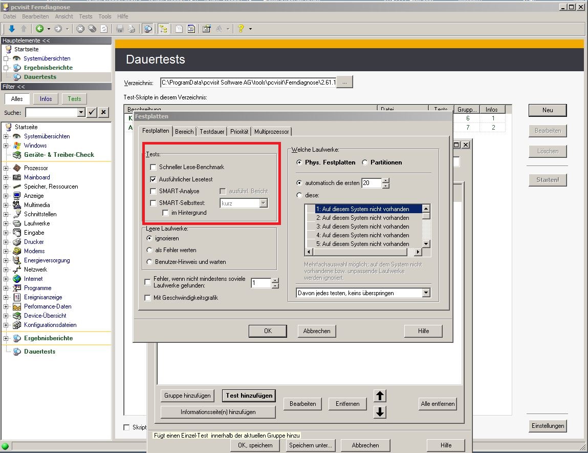Switch to the Testdauer tab

click(x=212, y=132)
